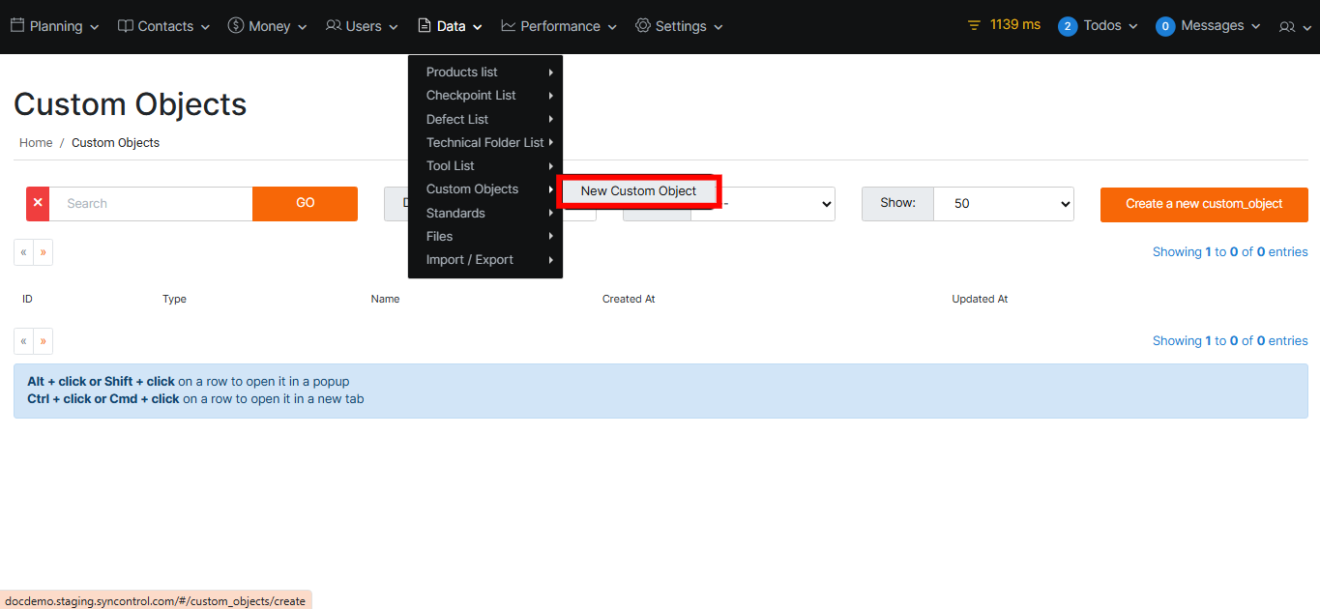Click the Money dollar icon
1320x609 pixels.
236,26
